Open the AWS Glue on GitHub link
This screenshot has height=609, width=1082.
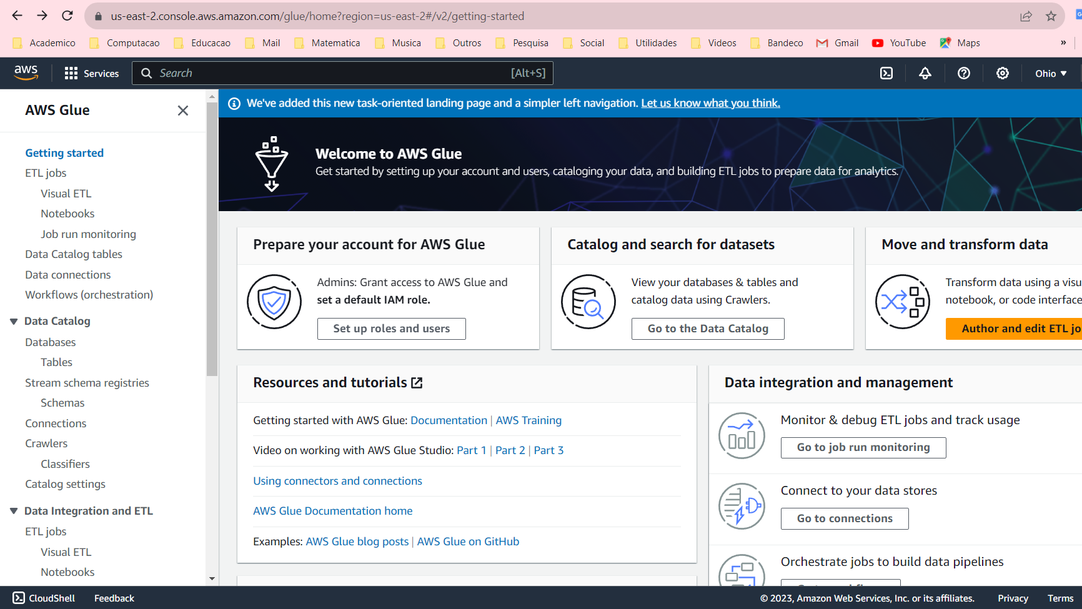tap(468, 542)
